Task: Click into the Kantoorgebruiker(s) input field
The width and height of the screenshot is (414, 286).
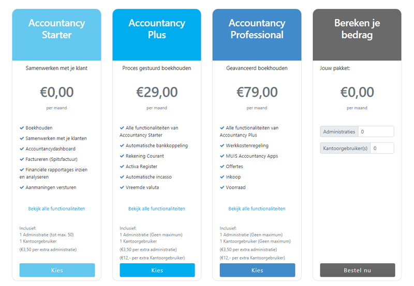Action: (x=382, y=148)
